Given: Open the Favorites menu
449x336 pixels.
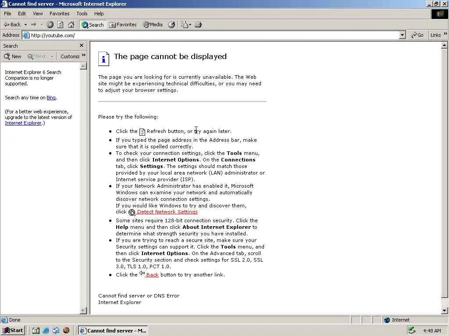Looking at the screenshot, I should tap(59, 14).
